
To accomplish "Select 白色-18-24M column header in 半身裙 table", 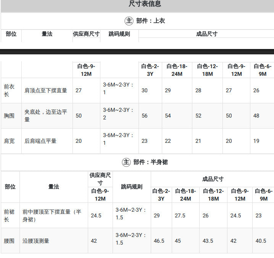I will pyautogui.click(x=185, y=195).
